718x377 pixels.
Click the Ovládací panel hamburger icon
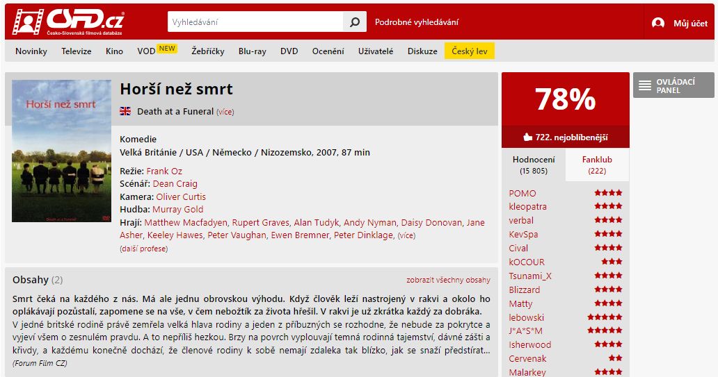(645, 85)
